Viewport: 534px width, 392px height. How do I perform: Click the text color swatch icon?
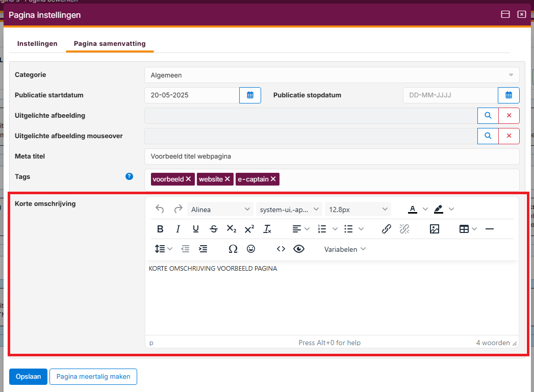click(412, 209)
